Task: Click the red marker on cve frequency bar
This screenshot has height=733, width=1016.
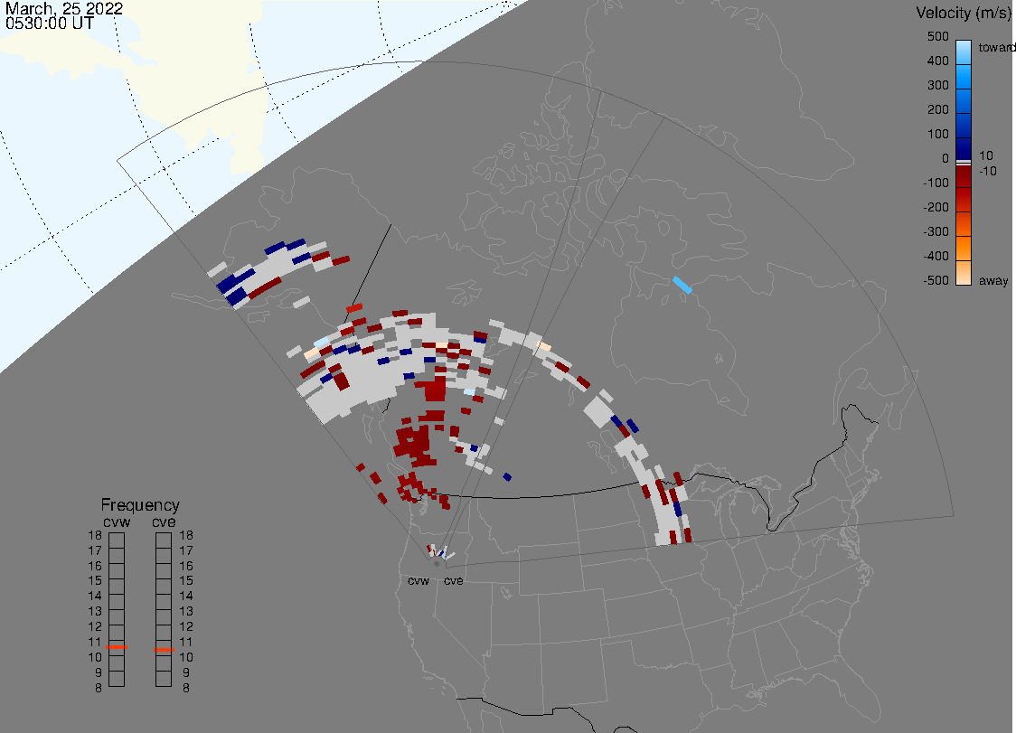Action: (x=164, y=649)
